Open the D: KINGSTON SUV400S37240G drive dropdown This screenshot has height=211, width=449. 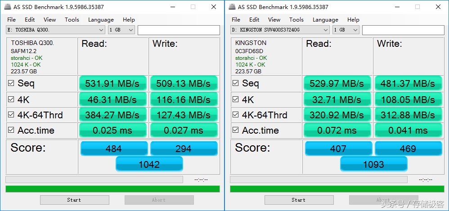point(280,30)
